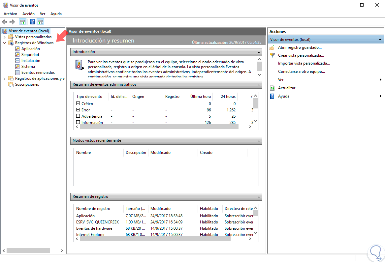This screenshot has height=262, width=385.
Task: Click the Back arrow toolbar icon
Action: coord(5,22)
